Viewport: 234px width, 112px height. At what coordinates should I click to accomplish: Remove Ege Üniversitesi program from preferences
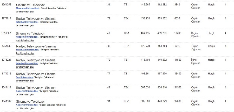coord(25,81)
